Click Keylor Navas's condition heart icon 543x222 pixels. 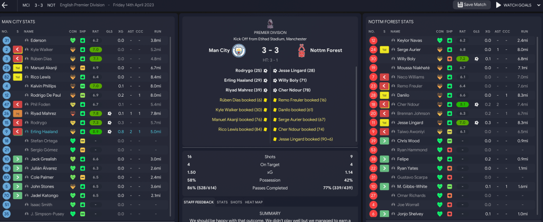(x=439, y=40)
